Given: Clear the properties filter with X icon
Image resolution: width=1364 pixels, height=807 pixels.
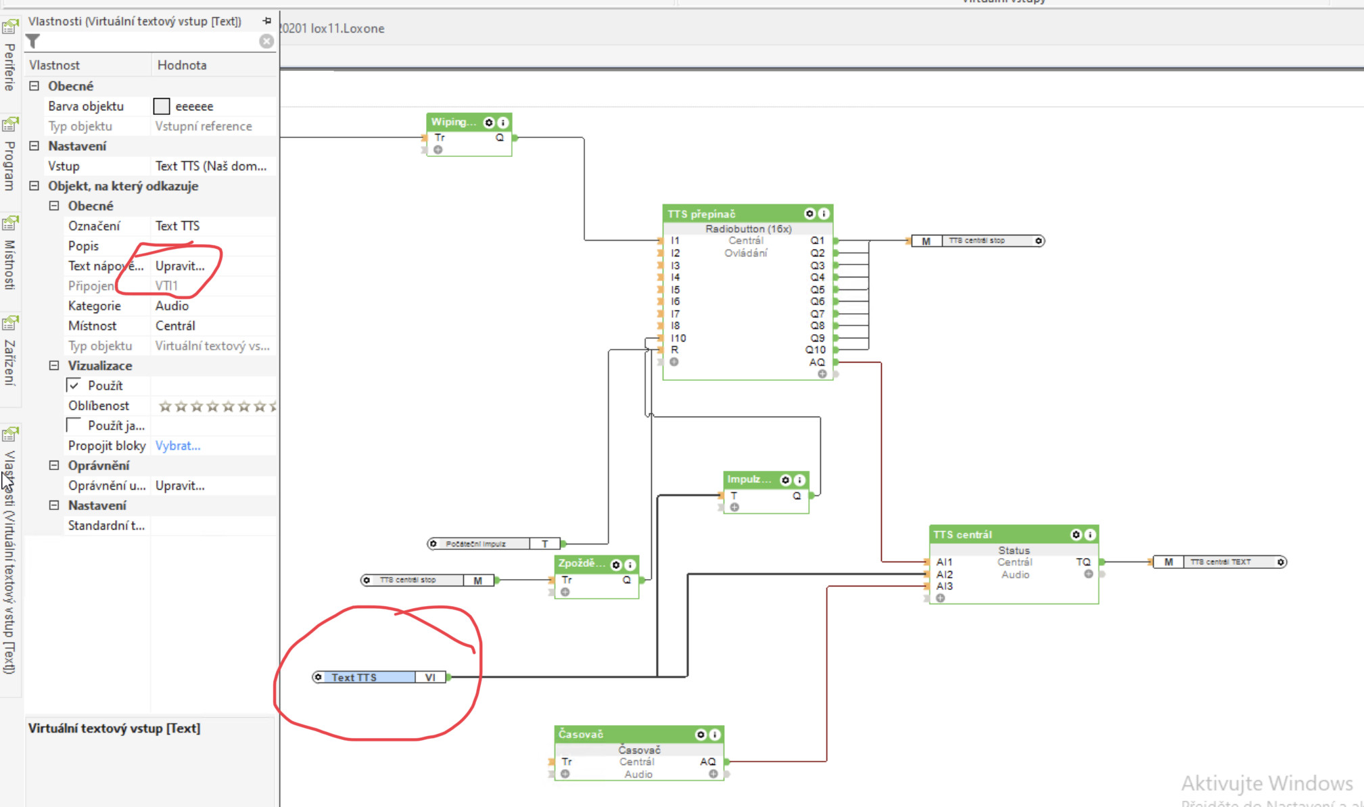Looking at the screenshot, I should click(266, 41).
